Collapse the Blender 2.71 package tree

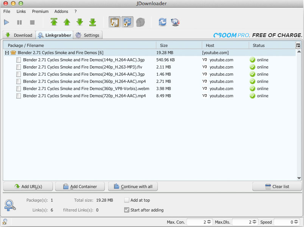pos(7,53)
